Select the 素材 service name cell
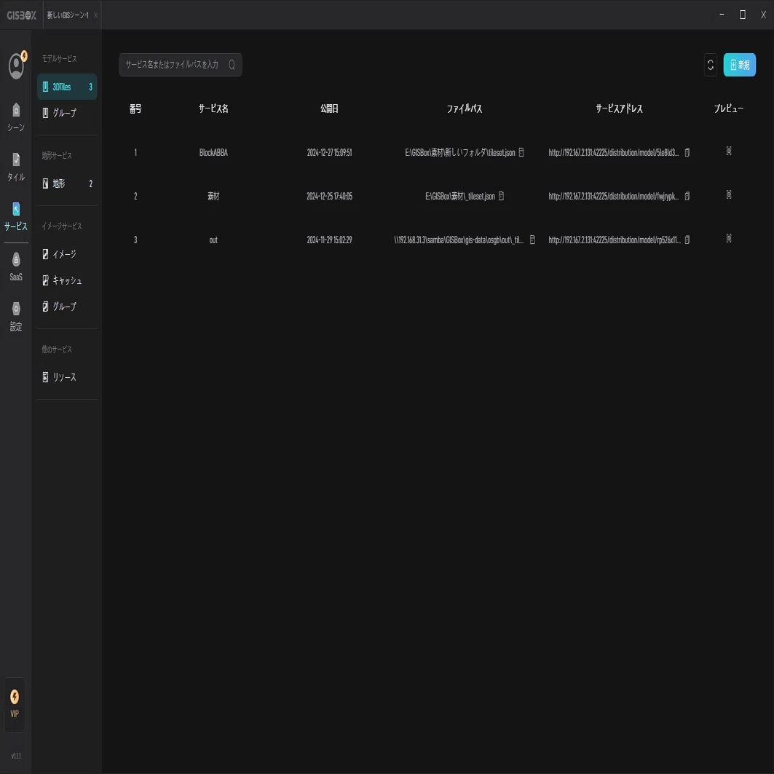Screen dimensions: 774x774 [213, 196]
